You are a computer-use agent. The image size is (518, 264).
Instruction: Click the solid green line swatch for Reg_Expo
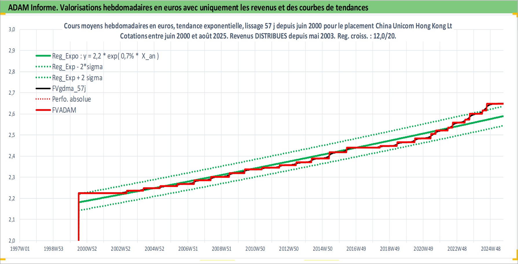click(43, 56)
